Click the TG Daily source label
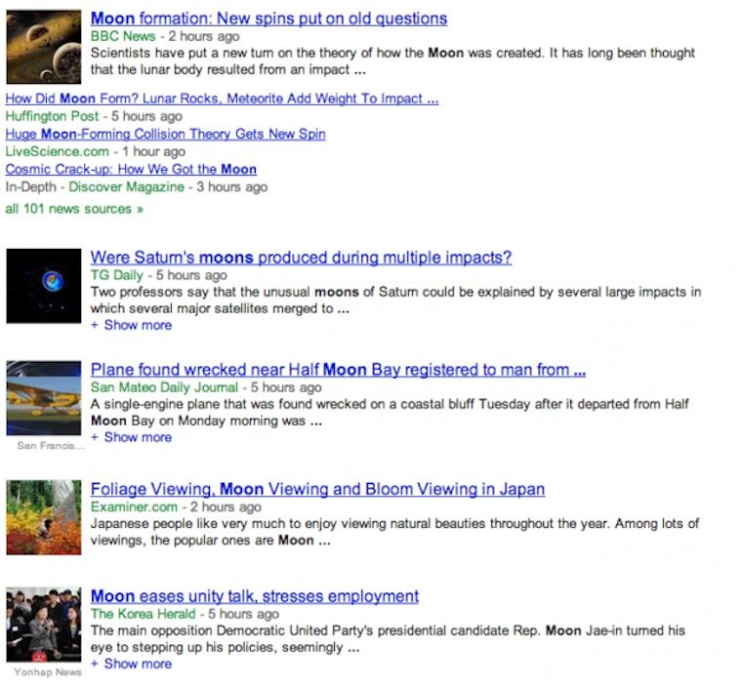This screenshot has height=685, width=742. [x=117, y=275]
